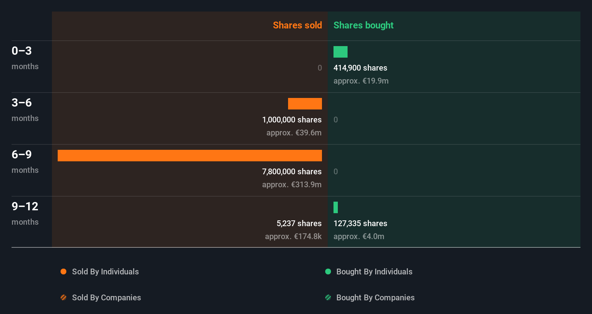Select the Sold By Individuals legend label

tap(105, 272)
